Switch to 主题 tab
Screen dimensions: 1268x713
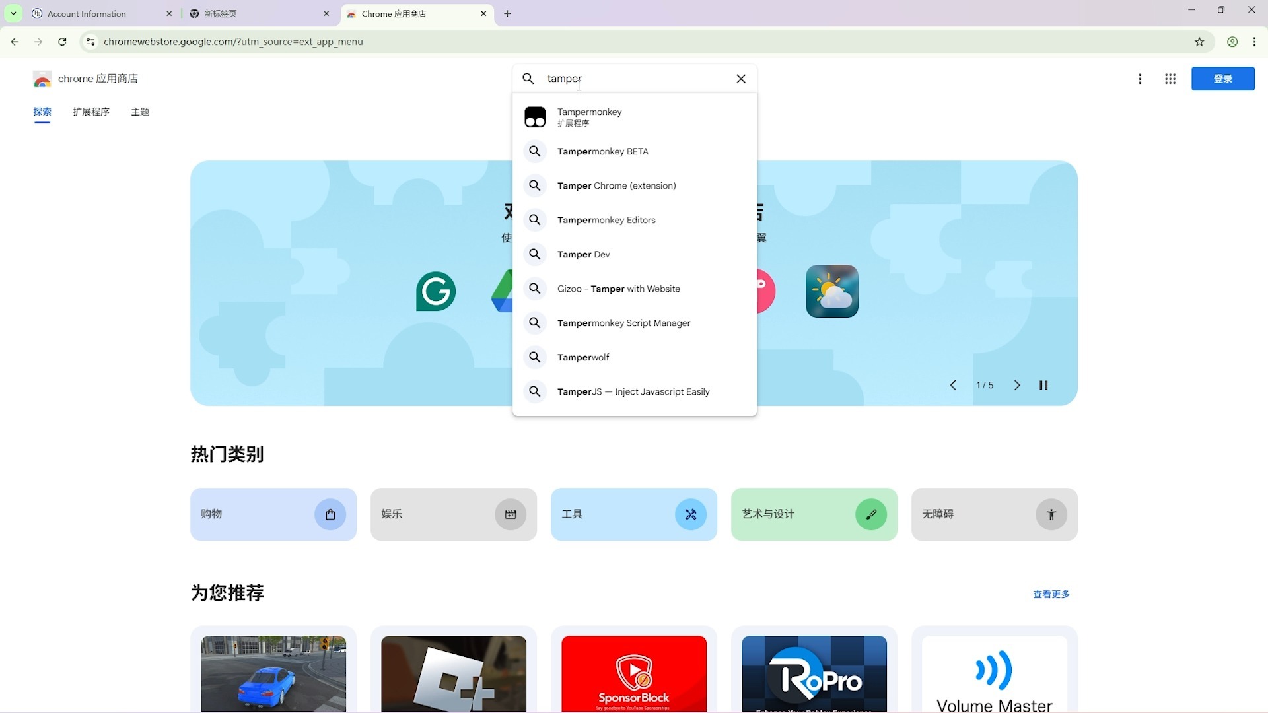pos(140,112)
